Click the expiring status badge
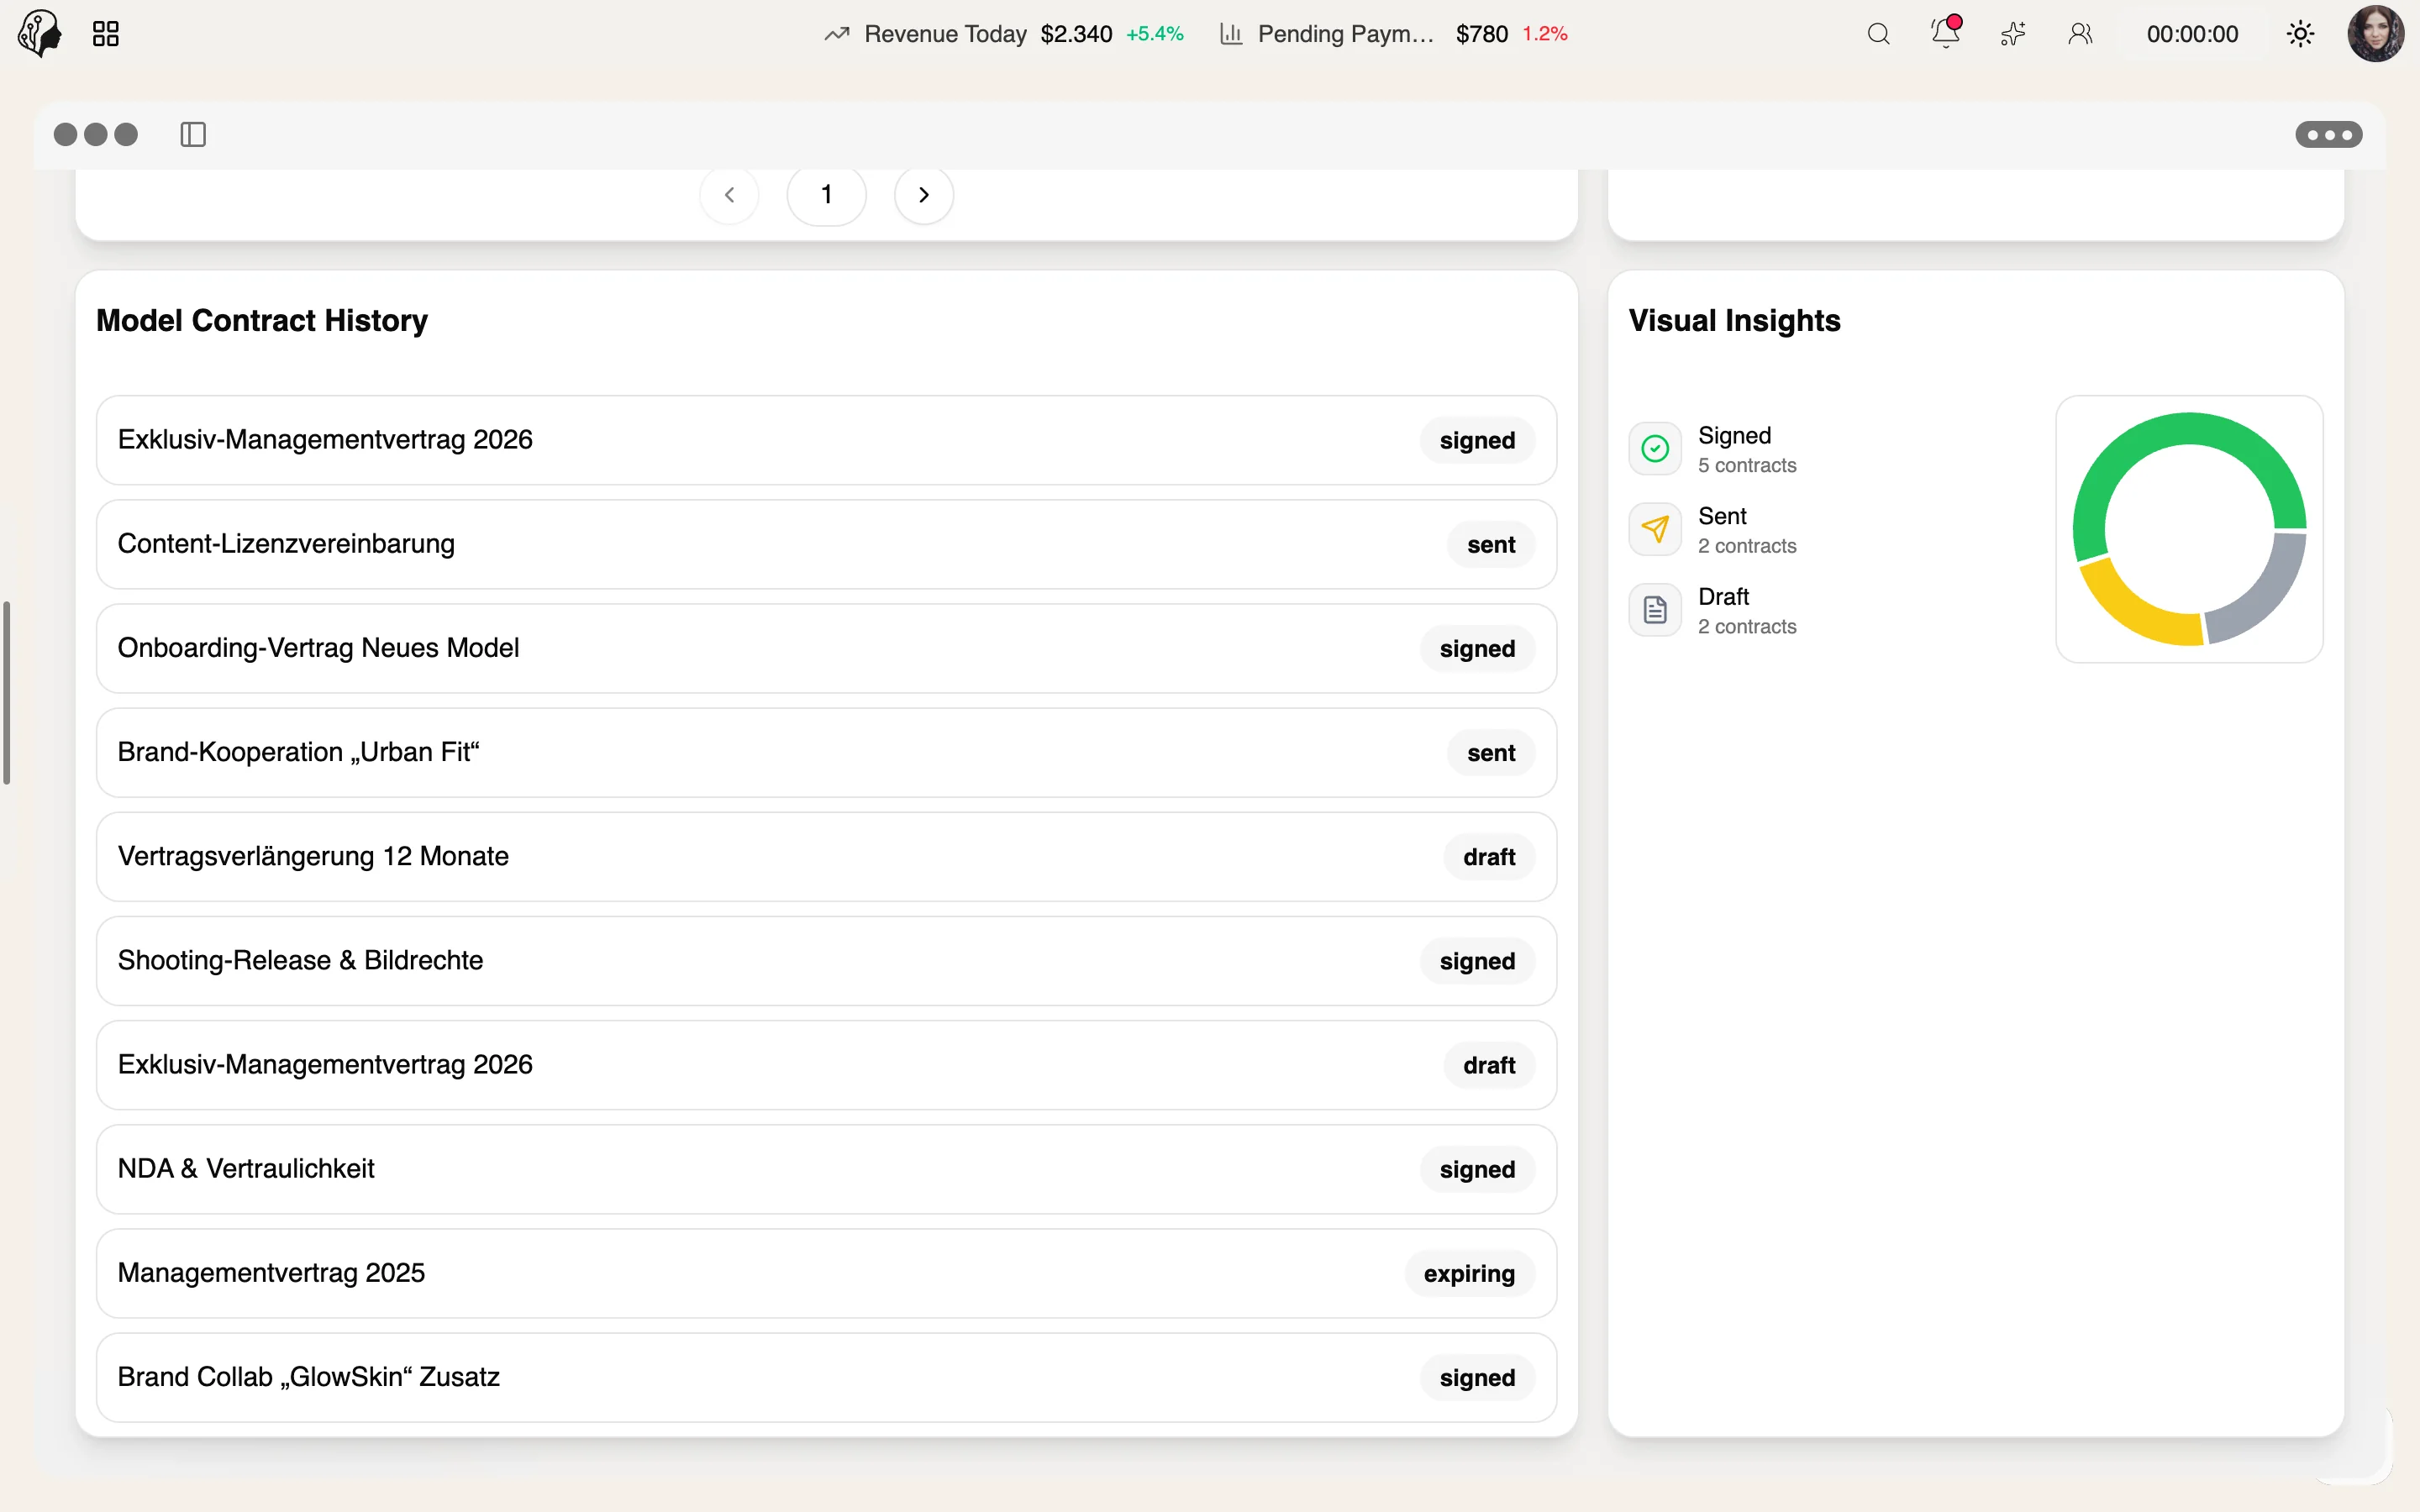This screenshot has width=2420, height=1512. 1469,1273
